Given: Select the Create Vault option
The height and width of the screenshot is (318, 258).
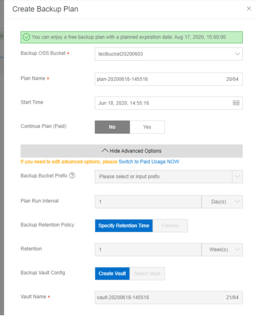Looking at the screenshot, I should click(112, 273).
